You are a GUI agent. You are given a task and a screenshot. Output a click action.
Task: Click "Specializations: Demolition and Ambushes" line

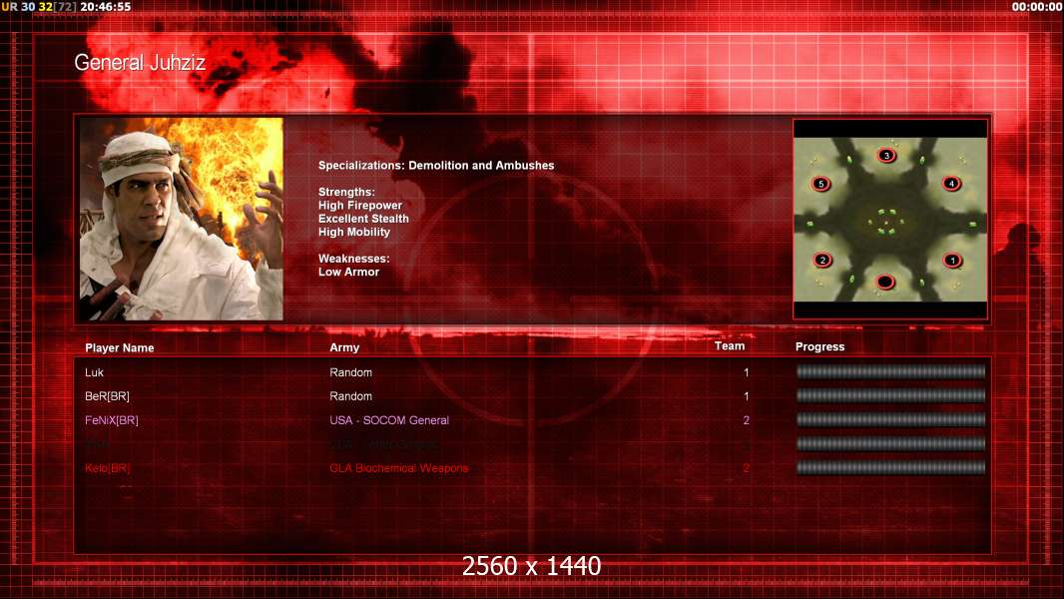click(x=436, y=166)
